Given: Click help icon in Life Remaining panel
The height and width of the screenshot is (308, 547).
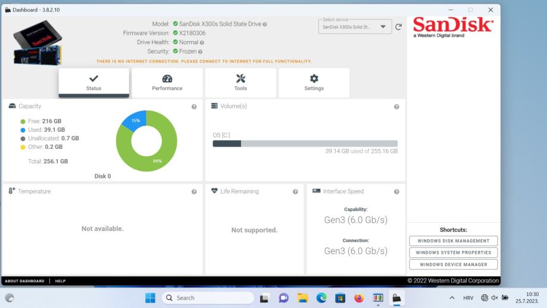Looking at the screenshot, I should tap(295, 192).
